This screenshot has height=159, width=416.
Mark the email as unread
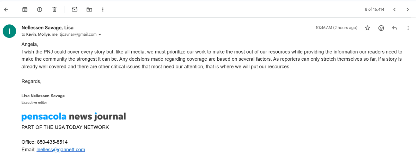75,9
